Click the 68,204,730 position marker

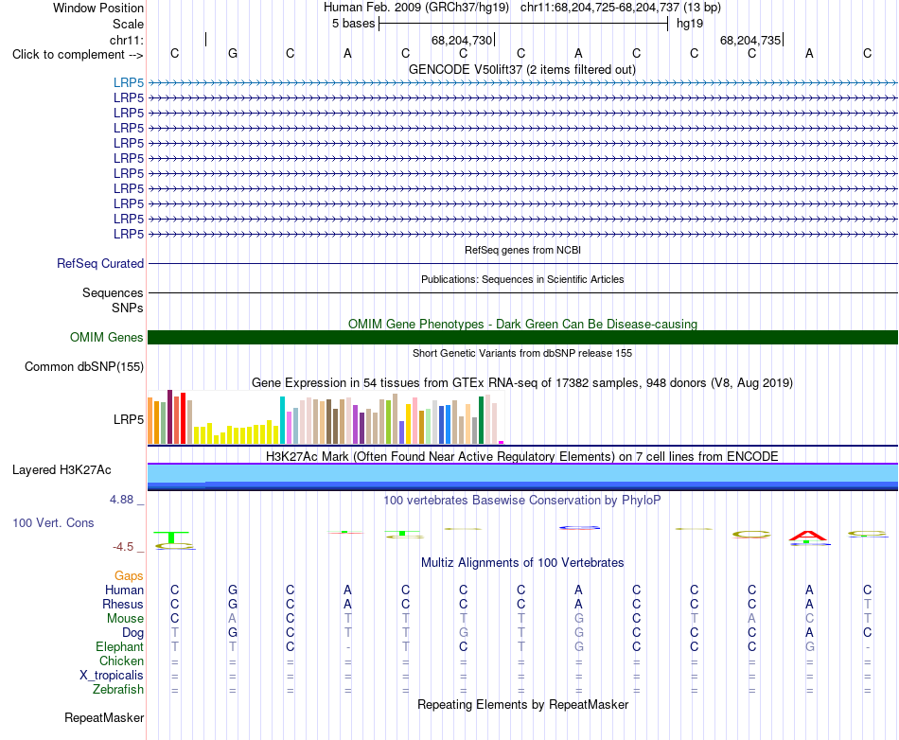point(462,40)
